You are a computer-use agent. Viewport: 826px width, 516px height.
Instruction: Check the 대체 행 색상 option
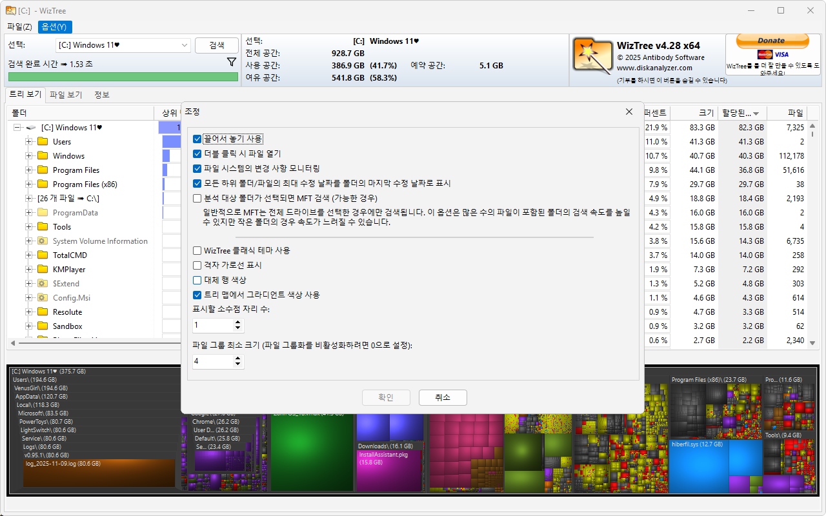click(197, 280)
